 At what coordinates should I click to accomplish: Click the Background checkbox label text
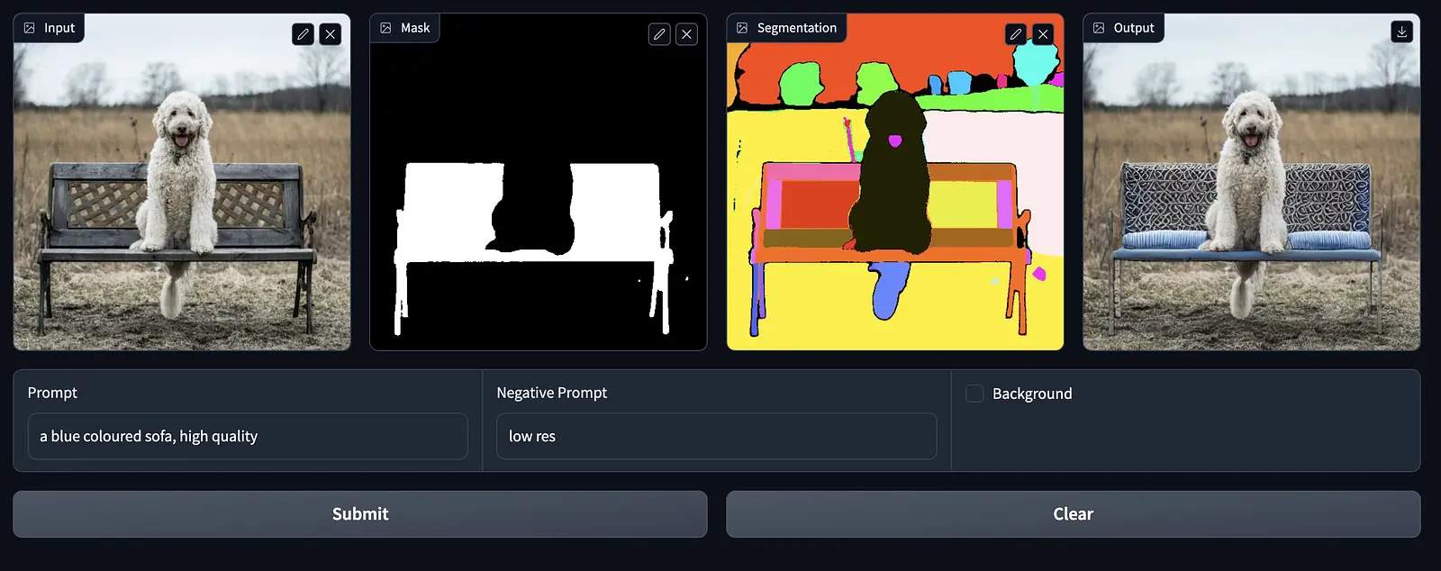[1032, 394]
